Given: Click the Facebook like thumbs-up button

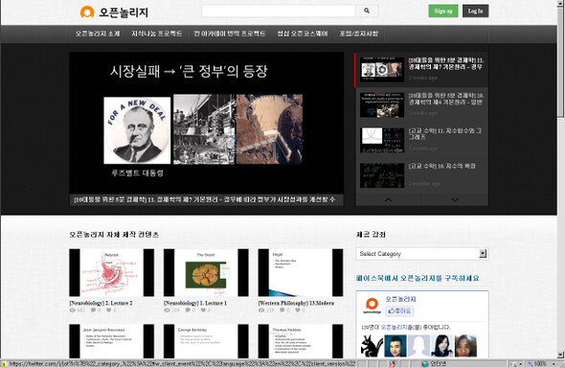Looking at the screenshot, I should [x=399, y=310].
